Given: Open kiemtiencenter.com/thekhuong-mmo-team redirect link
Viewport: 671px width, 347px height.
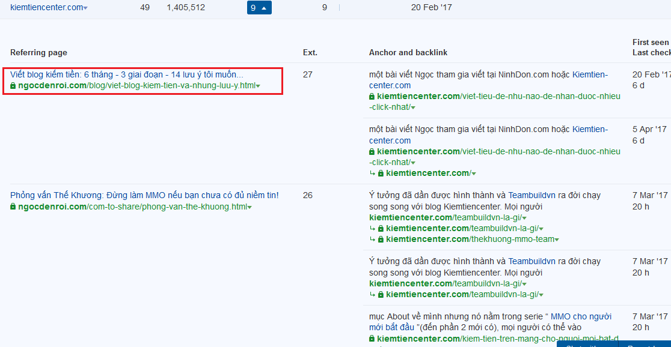Looking at the screenshot, I should pyautogui.click(x=470, y=240).
